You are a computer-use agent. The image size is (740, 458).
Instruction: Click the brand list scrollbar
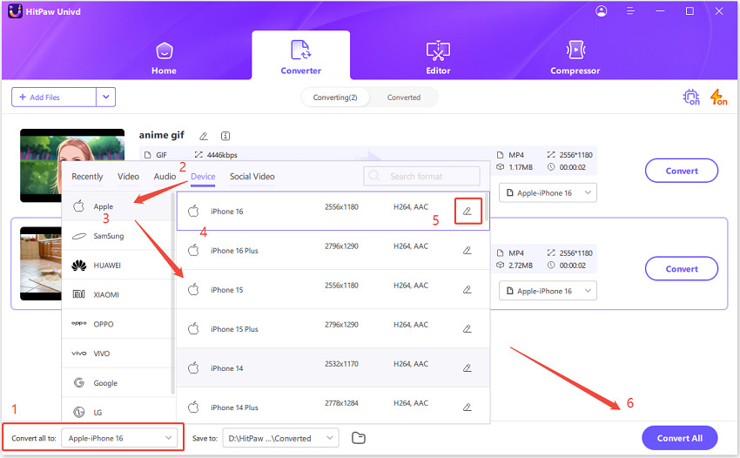coord(172,293)
